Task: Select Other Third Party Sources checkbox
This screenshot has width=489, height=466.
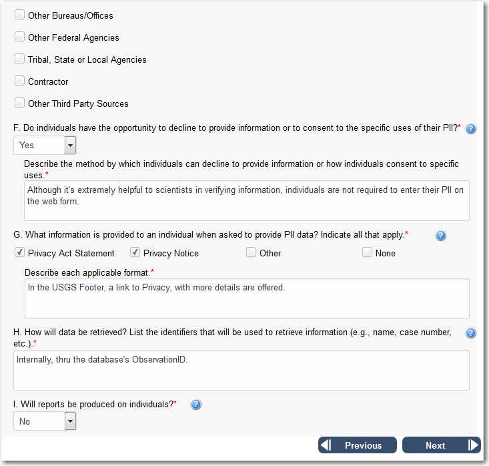Action: click(x=20, y=103)
